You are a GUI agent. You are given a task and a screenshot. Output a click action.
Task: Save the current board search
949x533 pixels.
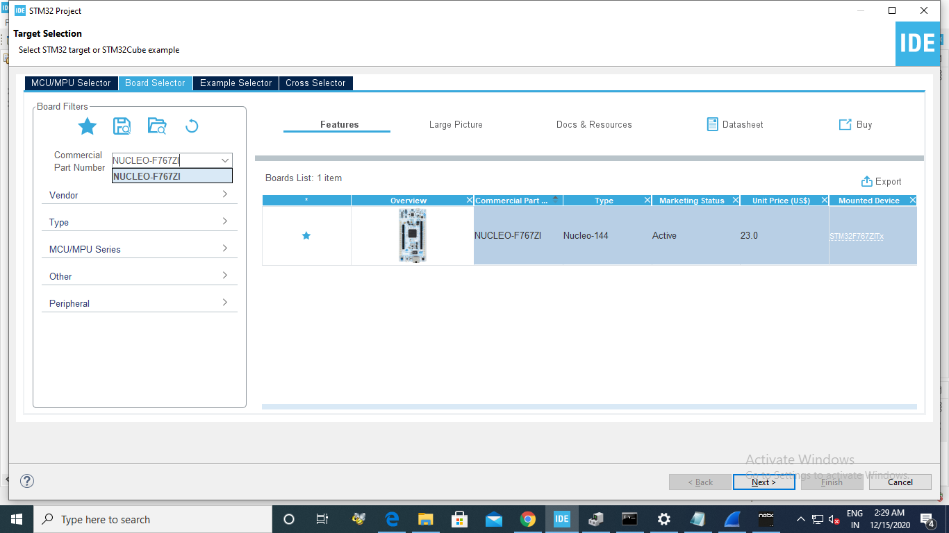(122, 126)
